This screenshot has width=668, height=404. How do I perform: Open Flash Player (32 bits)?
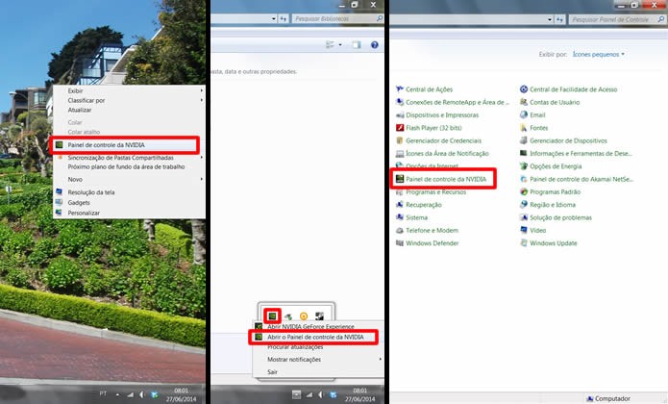click(433, 128)
